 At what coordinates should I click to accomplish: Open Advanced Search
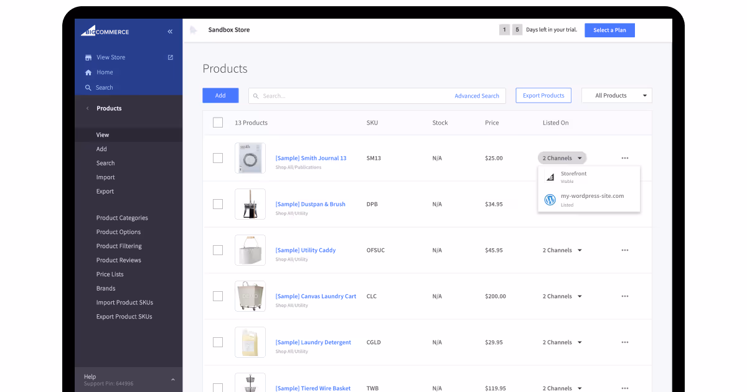coord(477,96)
